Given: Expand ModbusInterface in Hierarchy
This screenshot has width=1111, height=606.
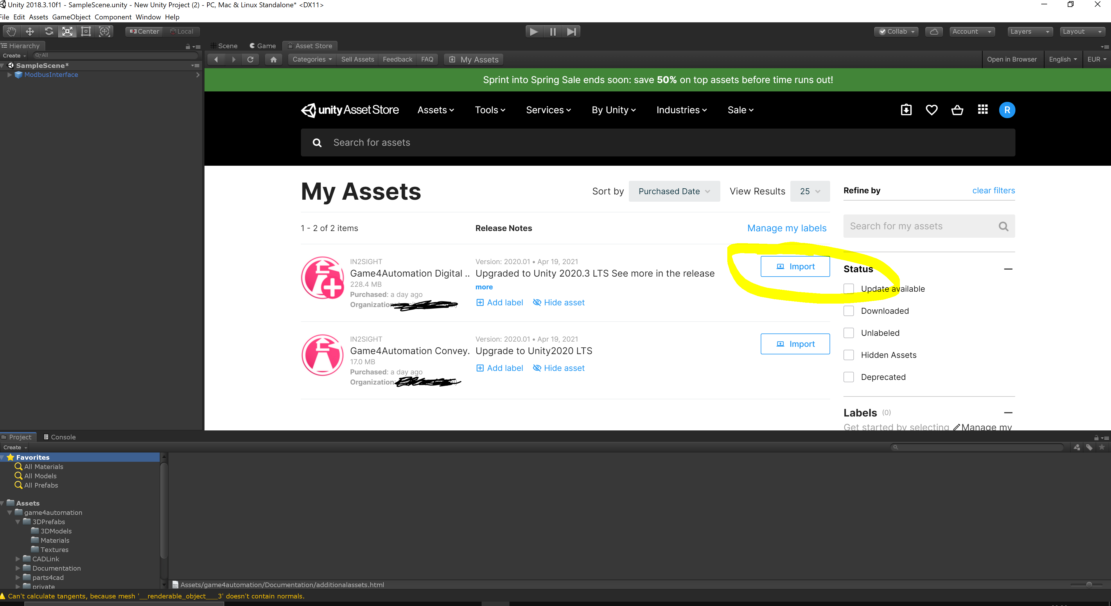Looking at the screenshot, I should point(10,75).
